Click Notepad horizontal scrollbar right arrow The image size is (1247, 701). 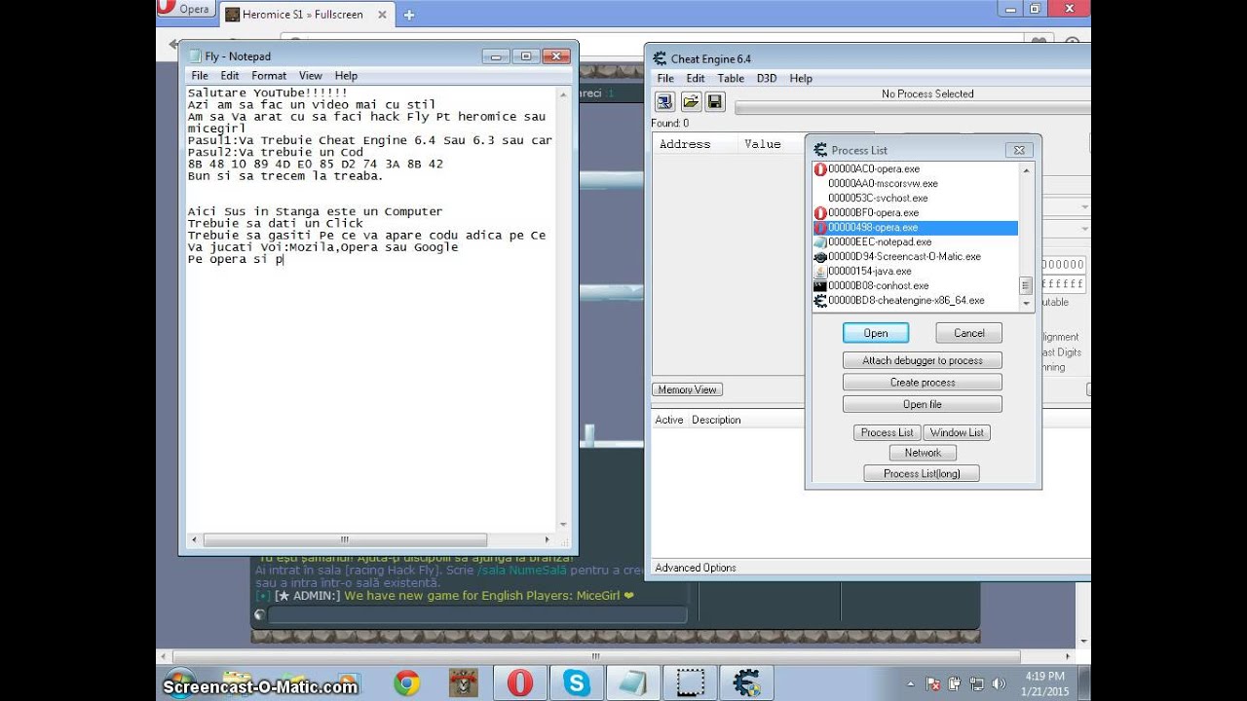tap(548, 539)
